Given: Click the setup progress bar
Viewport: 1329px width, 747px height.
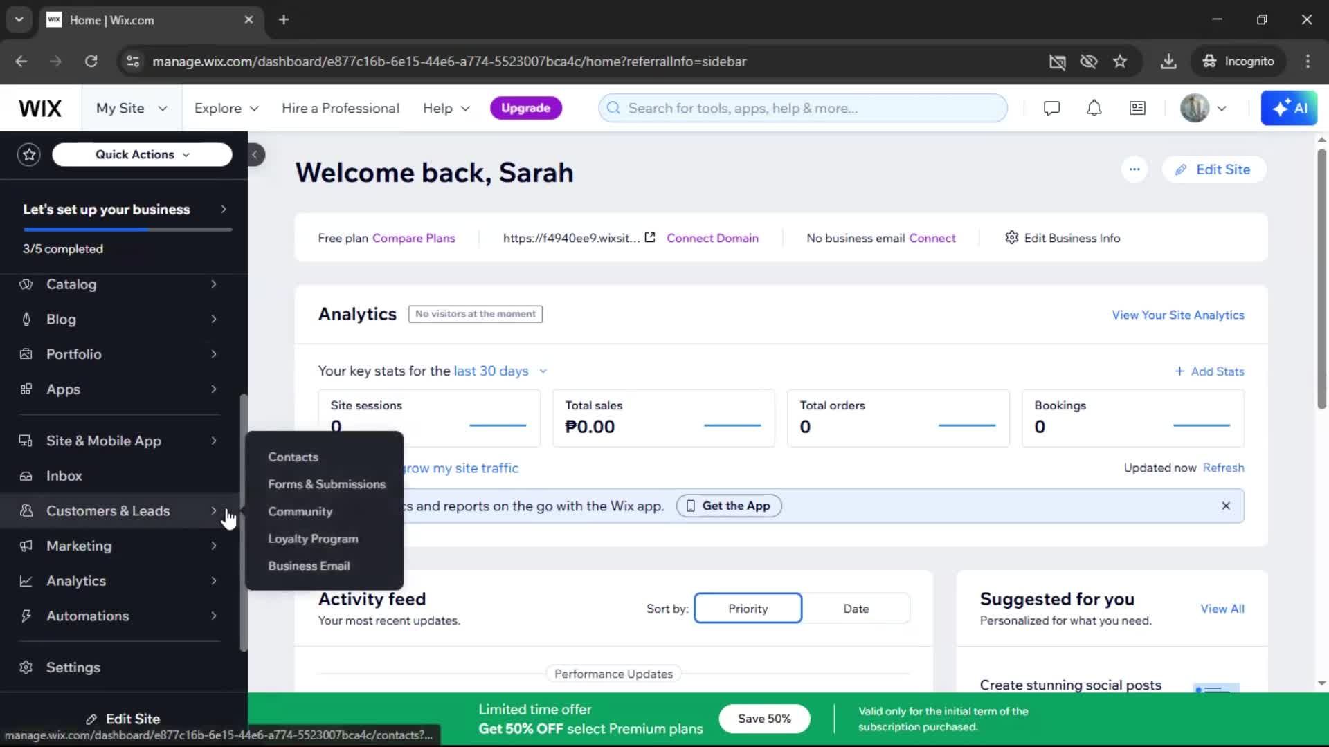Looking at the screenshot, I should 127,229.
